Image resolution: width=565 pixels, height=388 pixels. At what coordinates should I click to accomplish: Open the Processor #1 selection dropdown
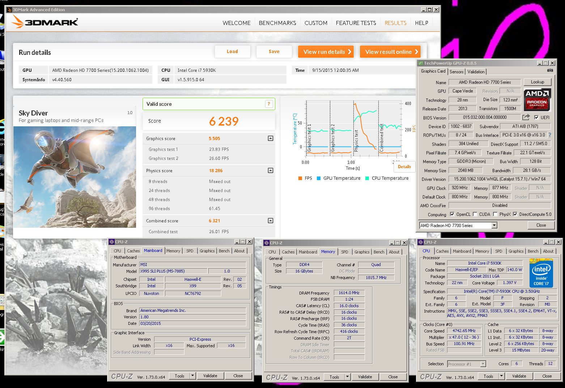(x=483, y=364)
